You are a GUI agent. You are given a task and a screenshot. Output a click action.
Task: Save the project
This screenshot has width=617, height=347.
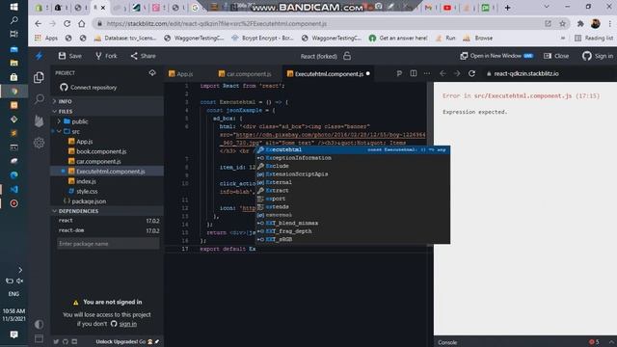coord(70,56)
